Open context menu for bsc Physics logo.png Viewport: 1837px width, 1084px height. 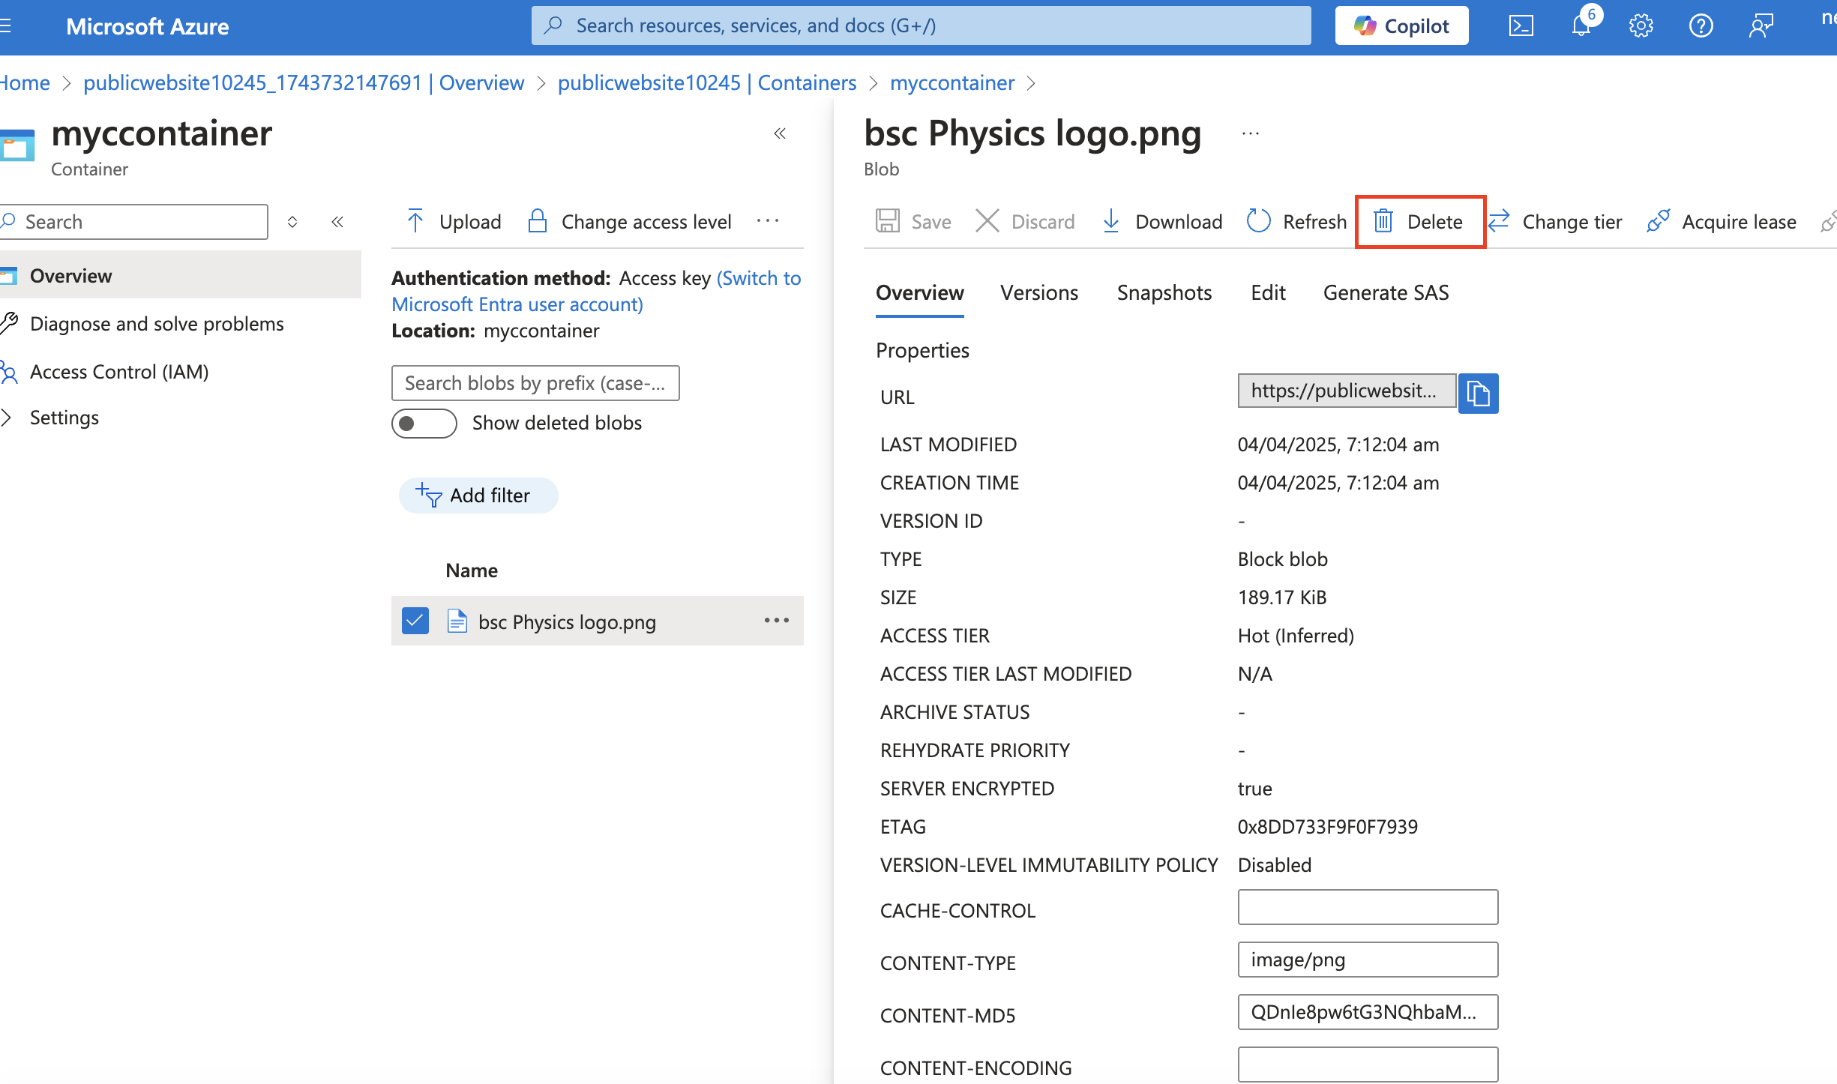[x=777, y=621]
